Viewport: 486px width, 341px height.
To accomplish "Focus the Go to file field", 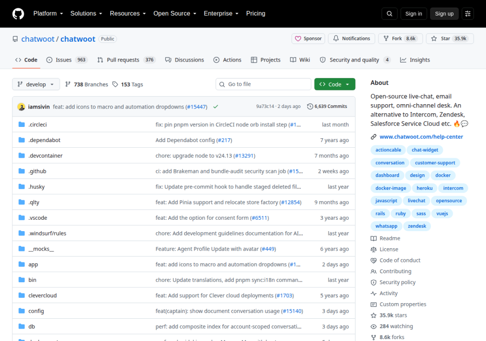I will point(263,84).
